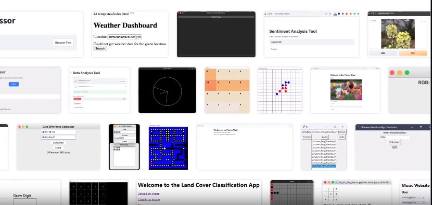
Task: Click the green traffic-light button beside RGB
Action: click(407, 73)
